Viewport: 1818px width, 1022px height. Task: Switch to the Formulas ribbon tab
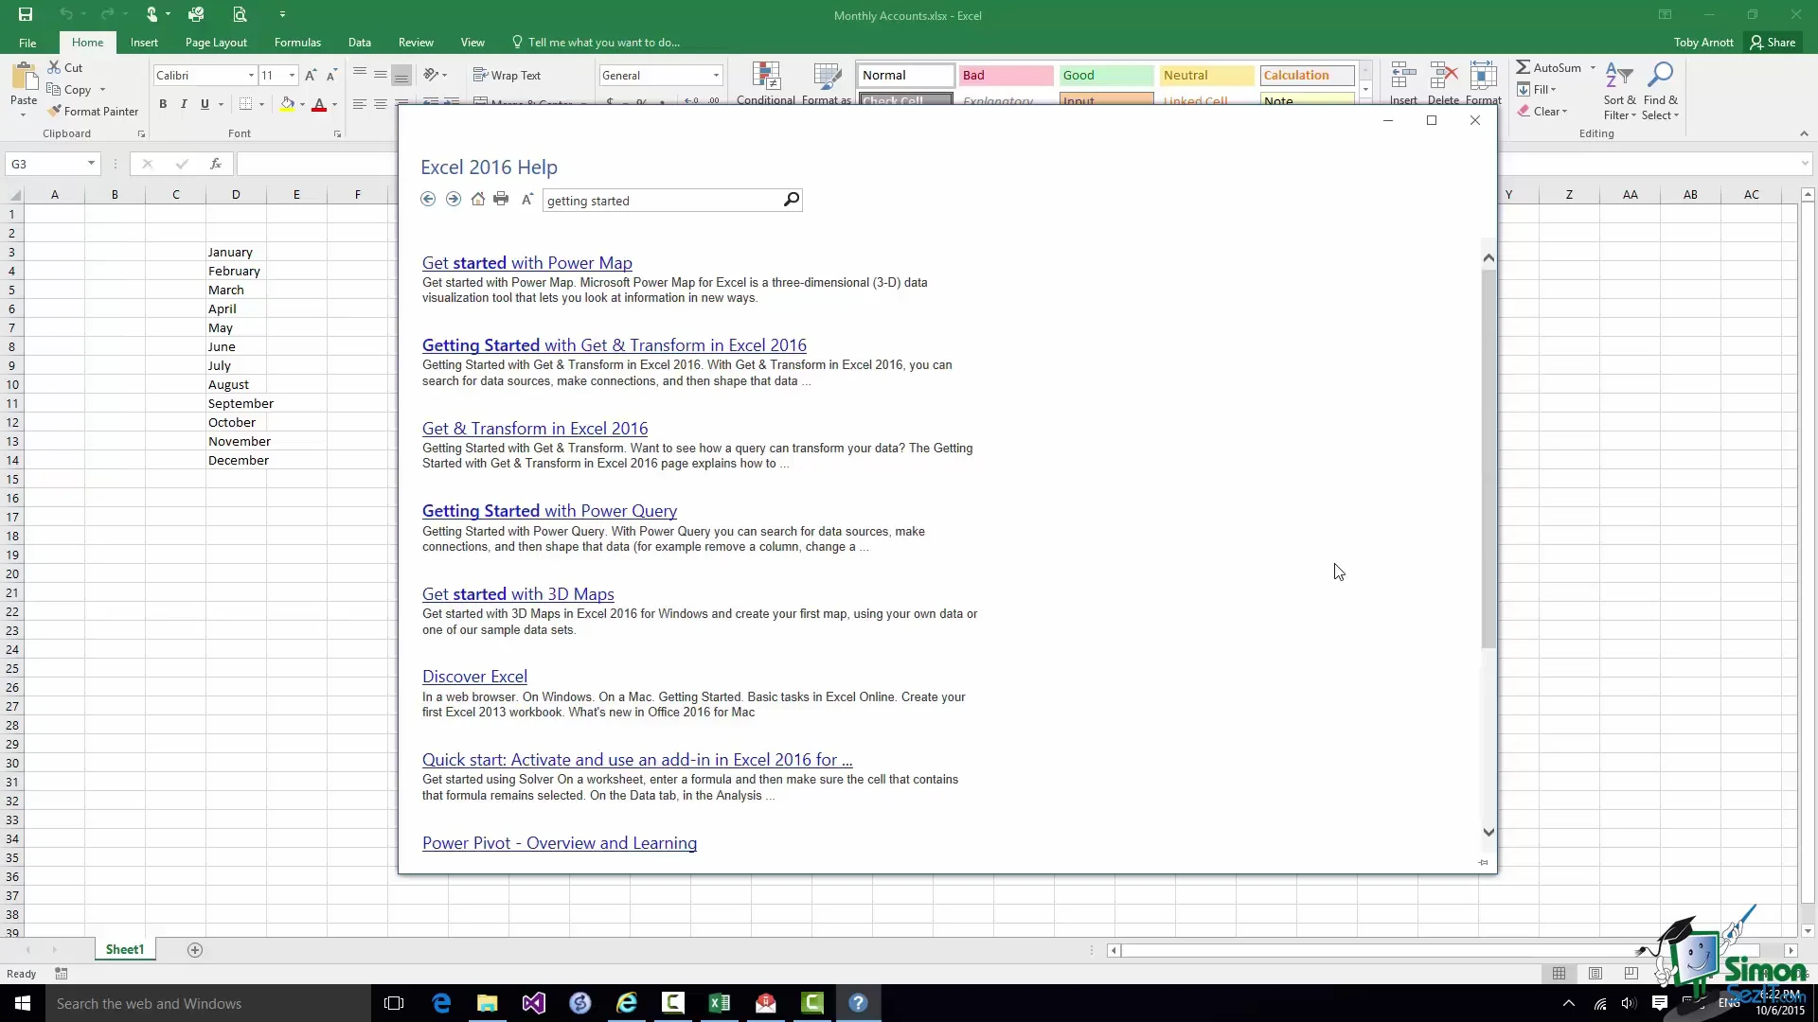point(297,43)
